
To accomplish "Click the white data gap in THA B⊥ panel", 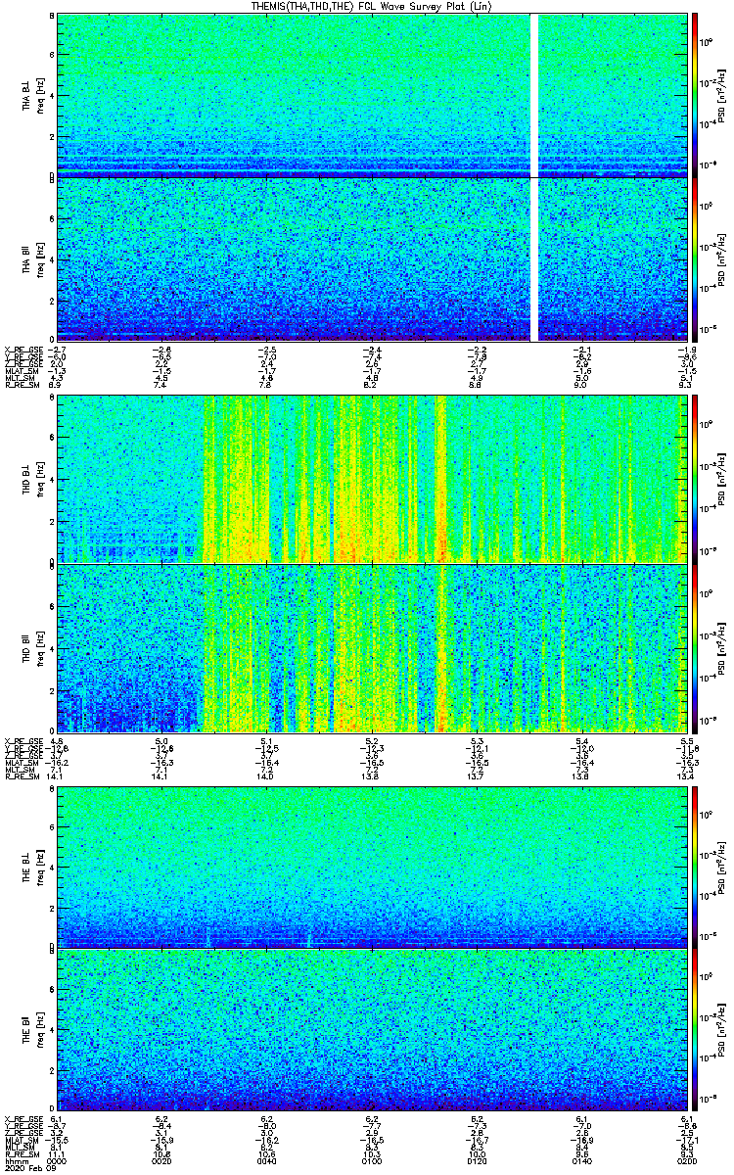I will (x=534, y=95).
